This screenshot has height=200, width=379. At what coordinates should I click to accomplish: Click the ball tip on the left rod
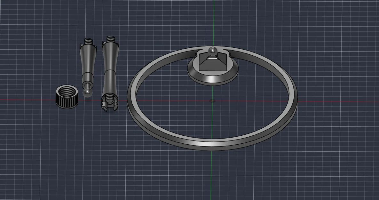point(87,92)
